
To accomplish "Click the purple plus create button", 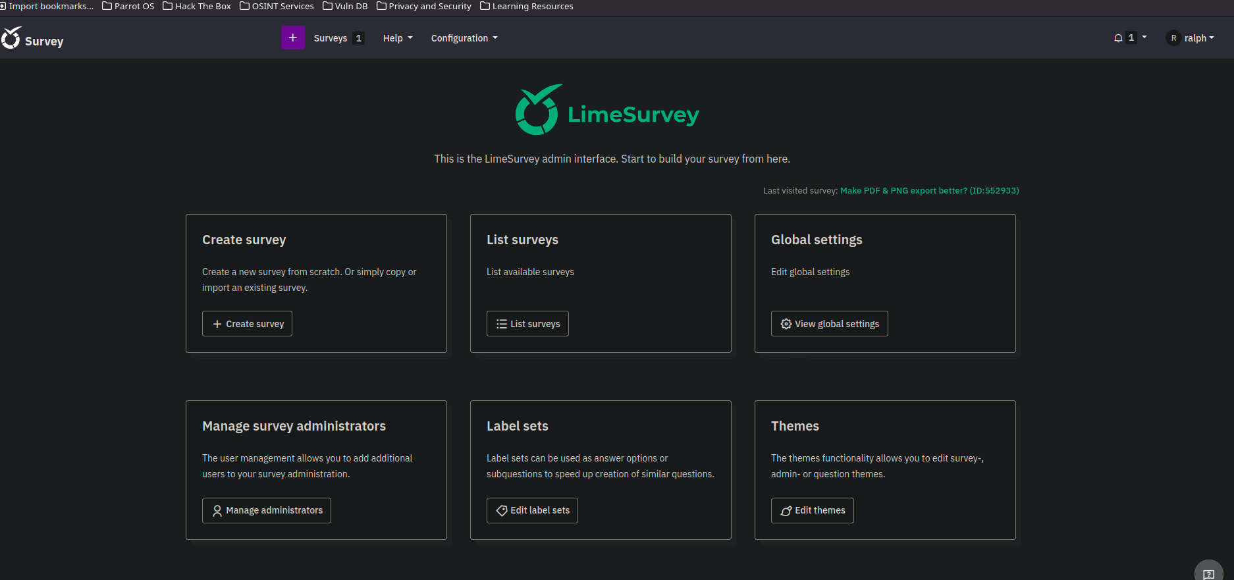I will (x=293, y=38).
